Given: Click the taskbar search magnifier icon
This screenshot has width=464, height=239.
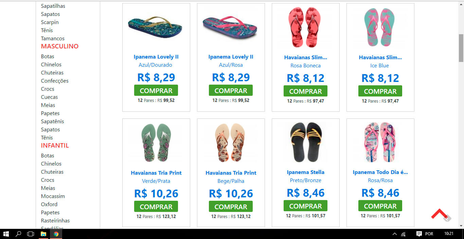Looking at the screenshot, I should pos(18,234).
